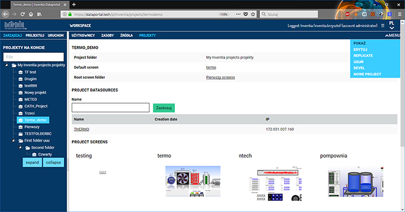This screenshot has width=405, height=212.
Task: Choose EDYTUJ from the side menu
Action: [x=361, y=49]
